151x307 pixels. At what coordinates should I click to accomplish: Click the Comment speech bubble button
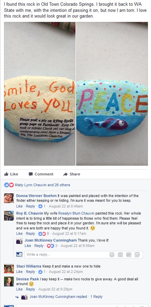(41, 174)
